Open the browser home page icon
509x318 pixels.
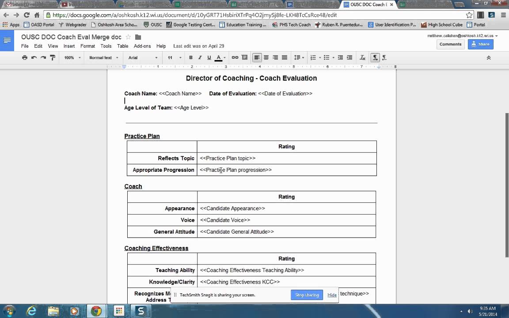point(37,15)
